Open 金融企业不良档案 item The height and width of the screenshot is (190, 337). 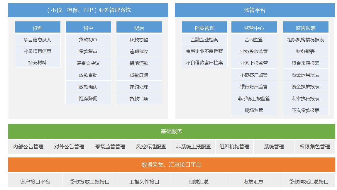204,51
